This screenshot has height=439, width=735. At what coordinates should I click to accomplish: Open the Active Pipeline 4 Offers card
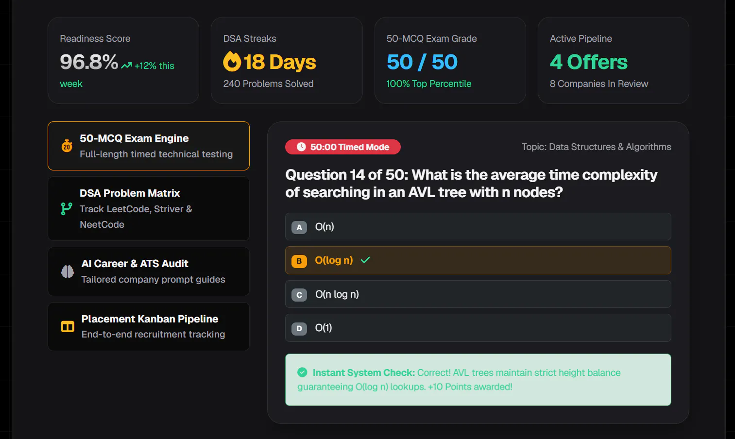click(x=613, y=61)
